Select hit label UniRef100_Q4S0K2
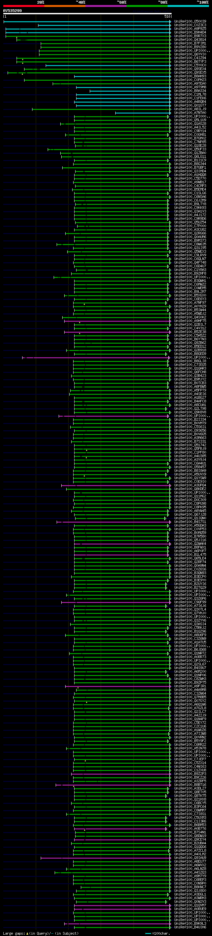The image size is (212, 936). pyautogui.click(x=190, y=317)
